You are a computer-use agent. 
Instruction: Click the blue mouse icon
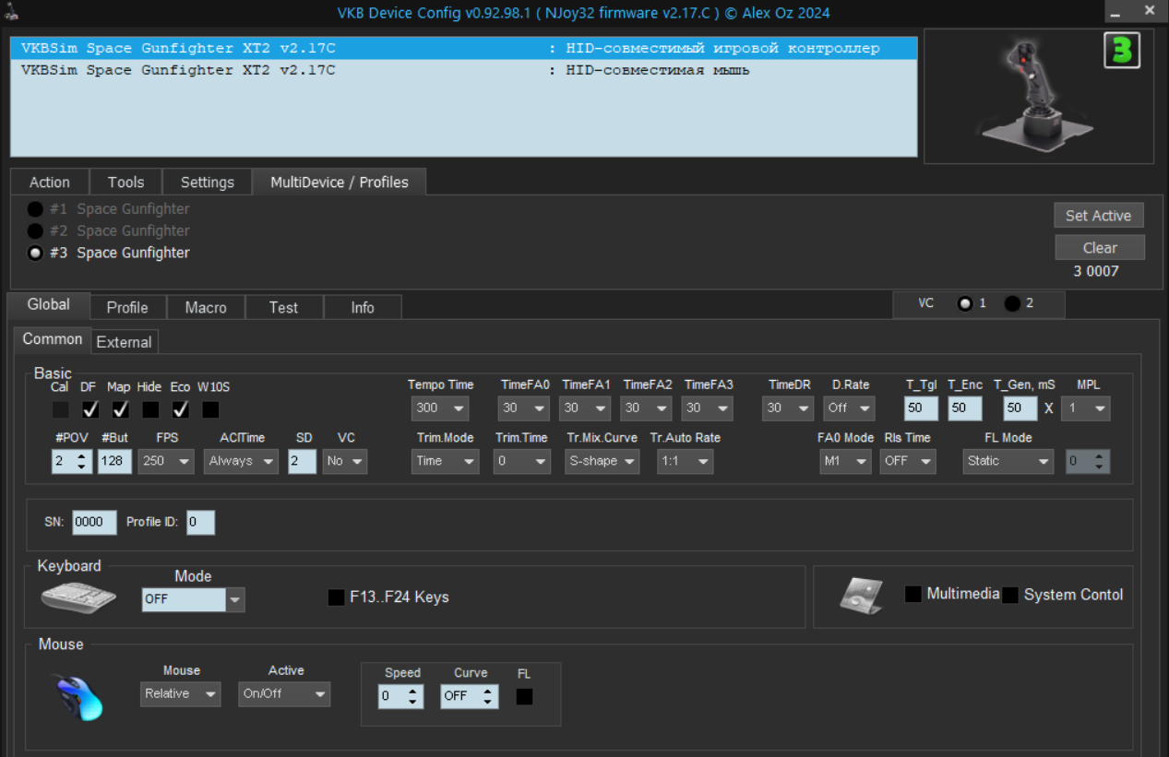point(78,696)
